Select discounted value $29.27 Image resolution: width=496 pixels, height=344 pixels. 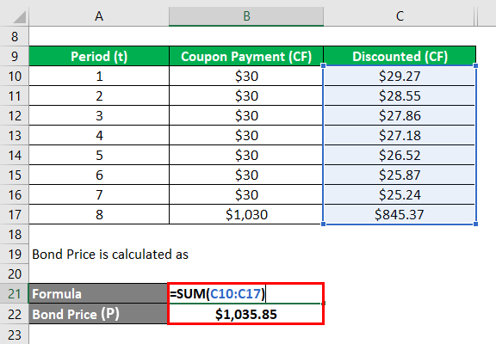click(x=400, y=77)
